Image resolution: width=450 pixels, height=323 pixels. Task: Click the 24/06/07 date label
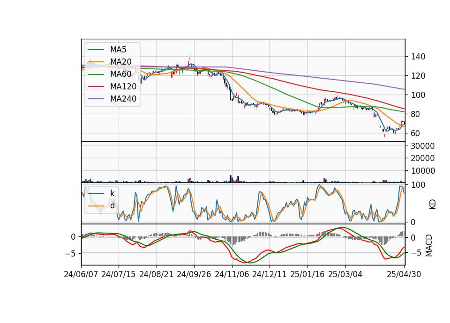coord(81,274)
